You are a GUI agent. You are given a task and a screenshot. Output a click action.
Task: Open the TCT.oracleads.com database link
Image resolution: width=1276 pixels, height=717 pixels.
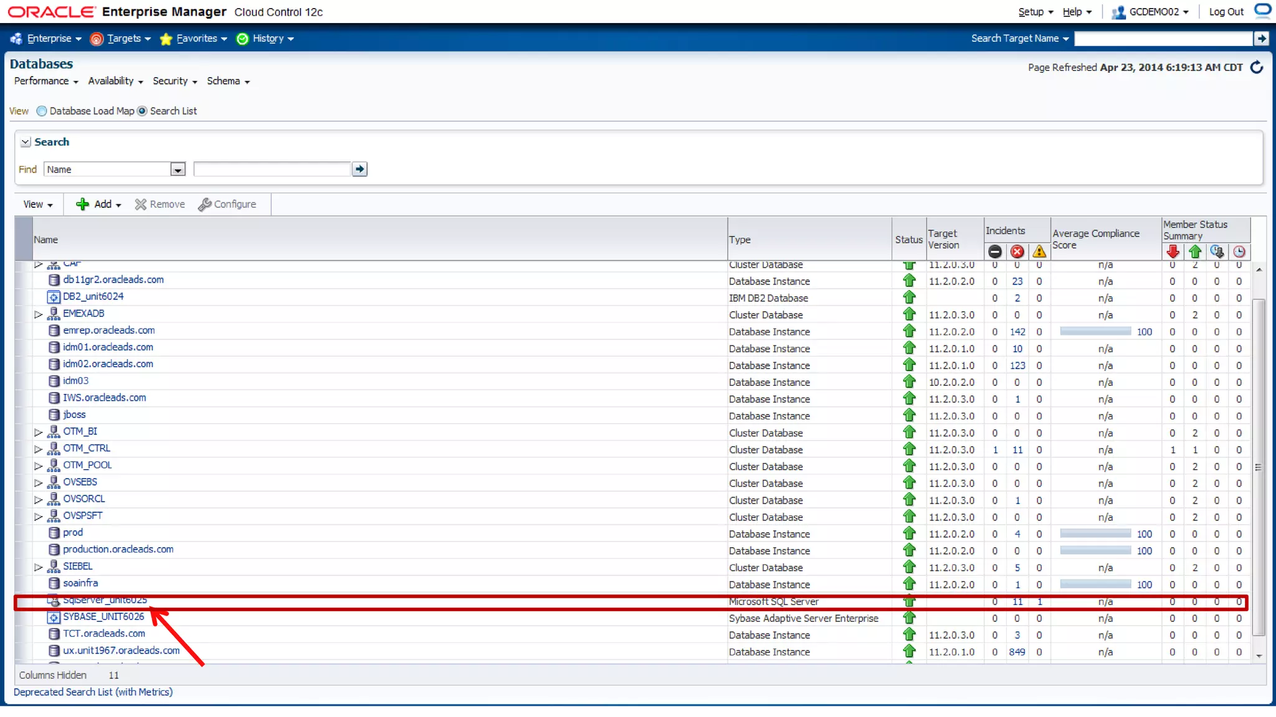coord(104,634)
